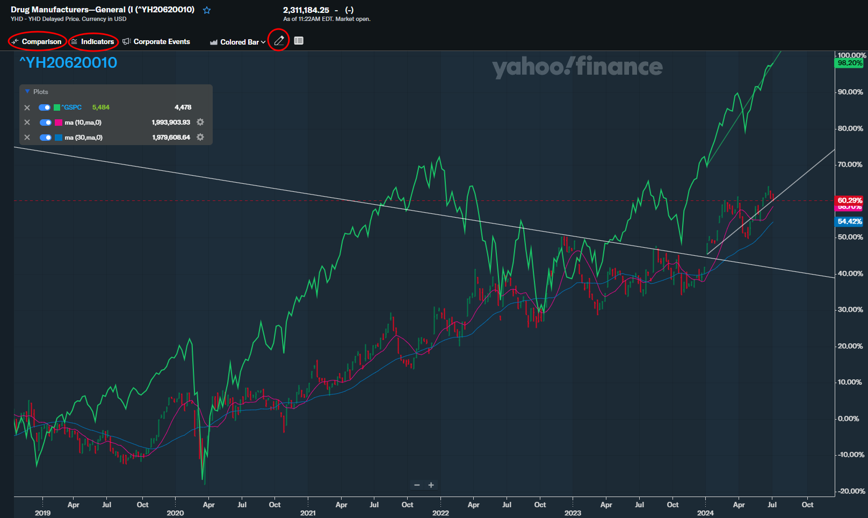Zoom in the chart with plus button
Screen dimensions: 868x518
pos(431,485)
